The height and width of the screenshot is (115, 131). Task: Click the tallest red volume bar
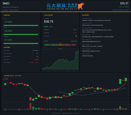point(30,106)
